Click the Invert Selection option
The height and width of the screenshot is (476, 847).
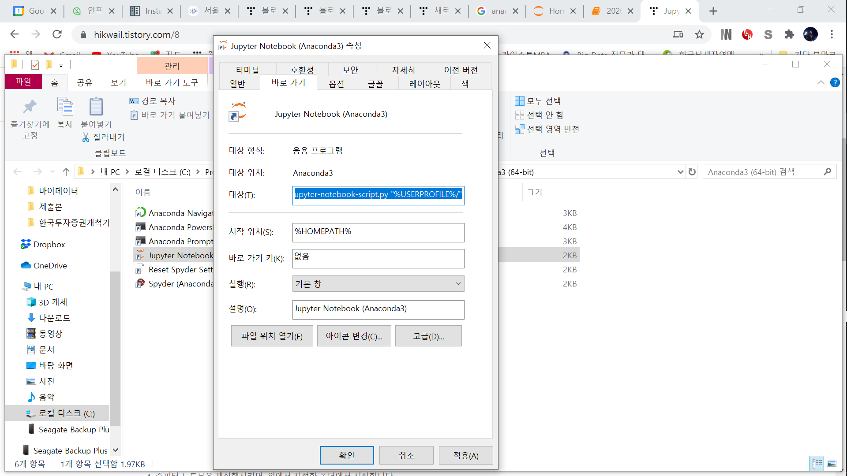tap(547, 129)
